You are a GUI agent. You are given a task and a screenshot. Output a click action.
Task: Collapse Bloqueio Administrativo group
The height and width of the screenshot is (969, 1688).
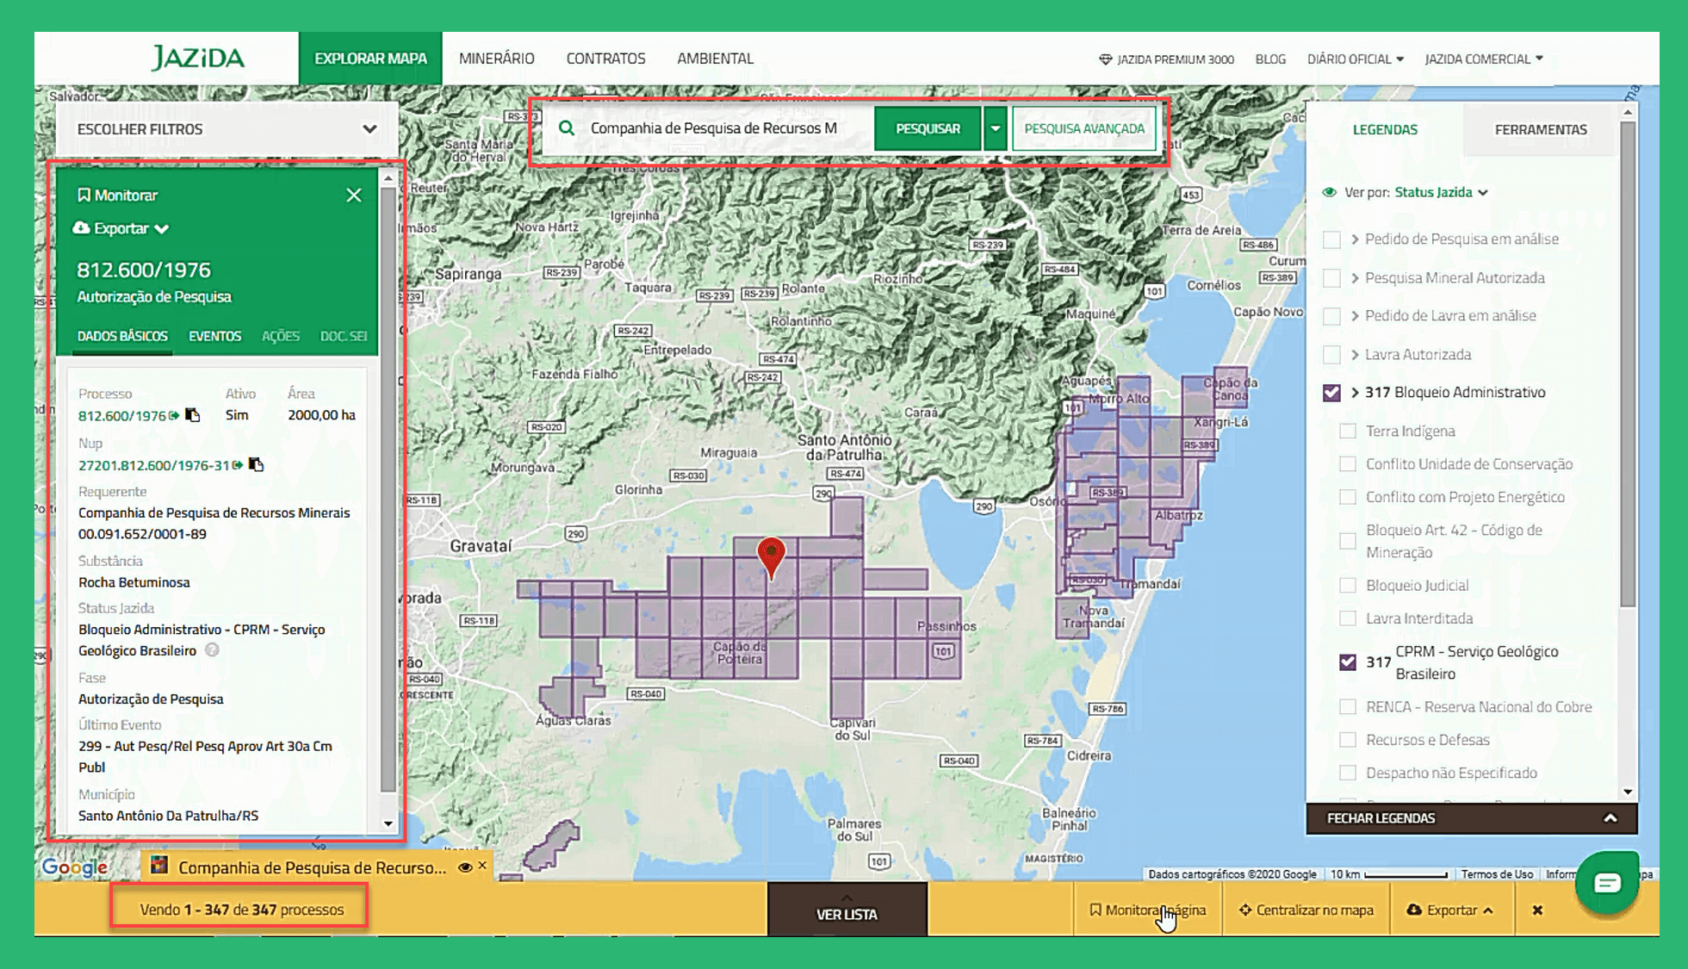pos(1356,393)
